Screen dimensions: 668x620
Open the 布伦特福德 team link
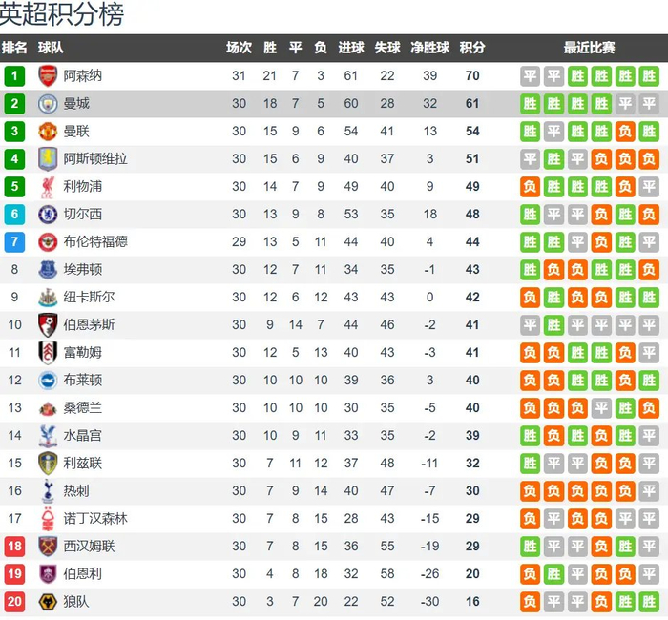[95, 242]
